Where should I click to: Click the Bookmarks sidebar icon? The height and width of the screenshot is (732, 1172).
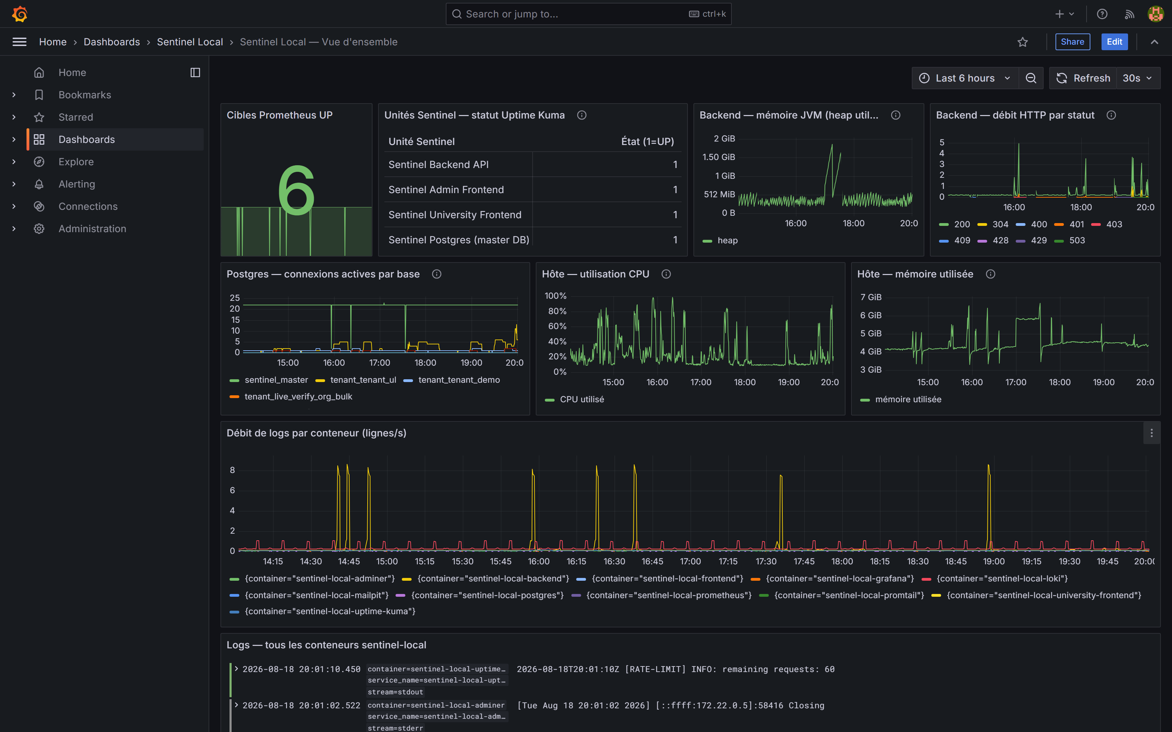(x=39, y=95)
